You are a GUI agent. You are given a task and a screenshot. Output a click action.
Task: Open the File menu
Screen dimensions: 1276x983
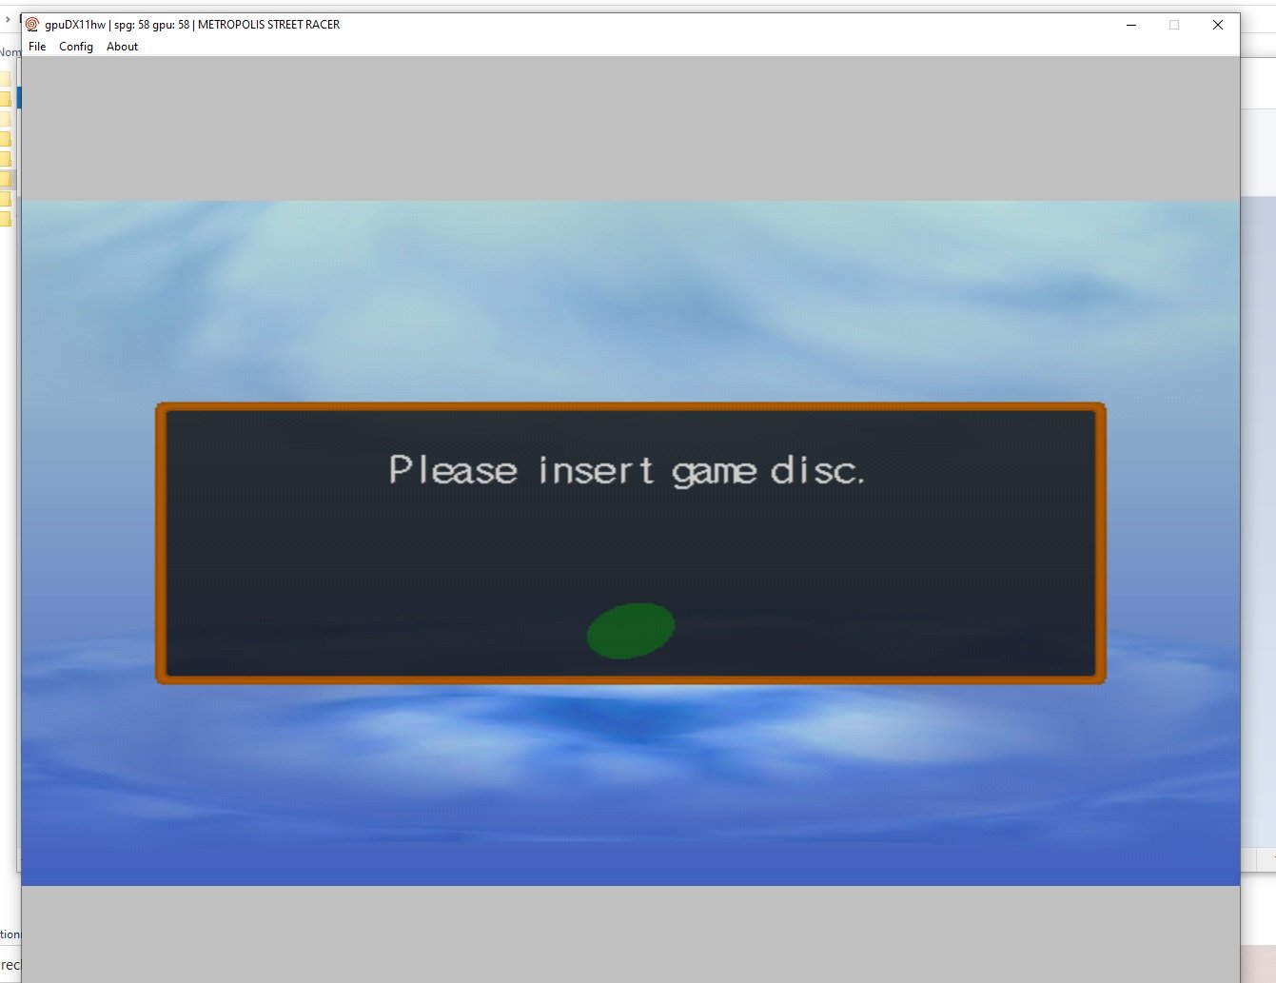(x=37, y=47)
